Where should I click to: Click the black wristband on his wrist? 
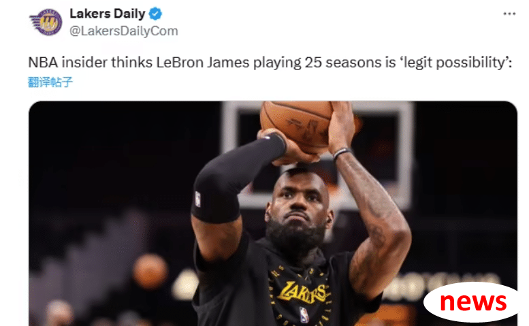point(341,153)
